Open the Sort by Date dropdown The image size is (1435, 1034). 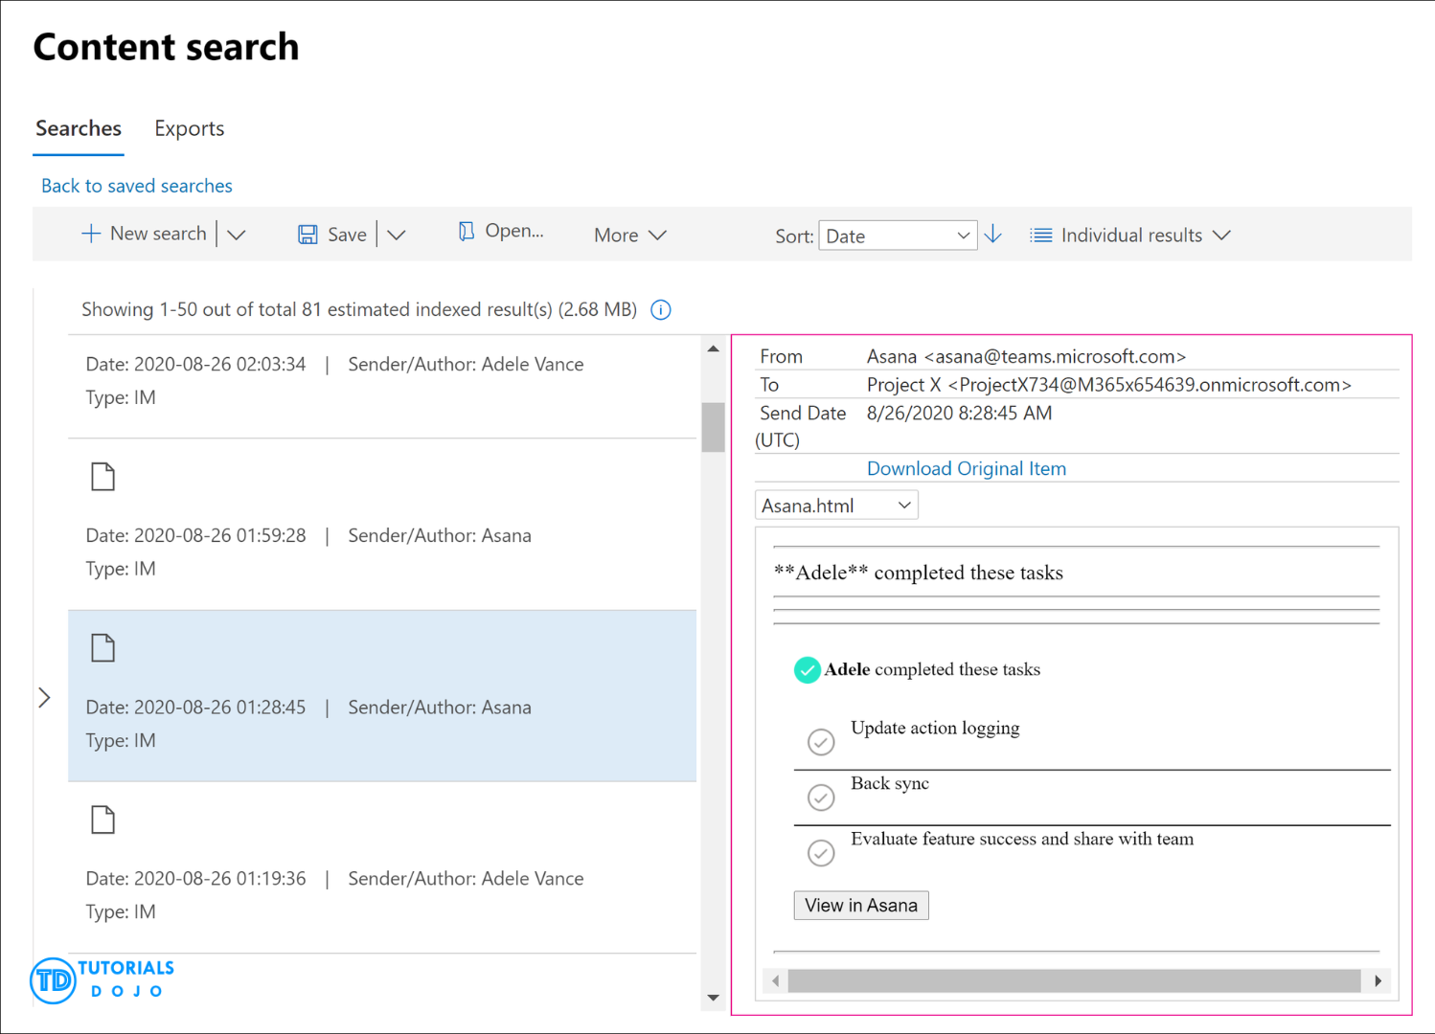tap(898, 236)
